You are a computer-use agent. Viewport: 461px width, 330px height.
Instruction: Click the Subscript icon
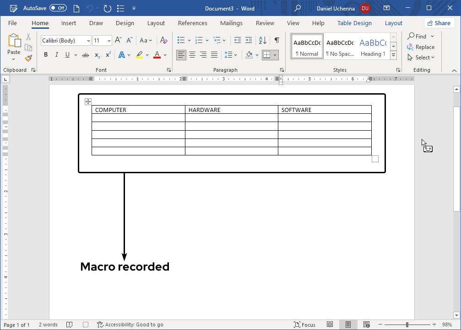[97, 55]
